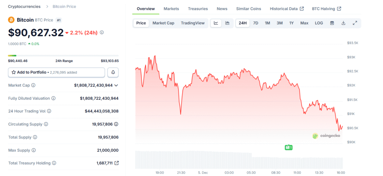Click Total Treasury Holding info icon
The width and height of the screenshot is (383, 176).
point(54,163)
